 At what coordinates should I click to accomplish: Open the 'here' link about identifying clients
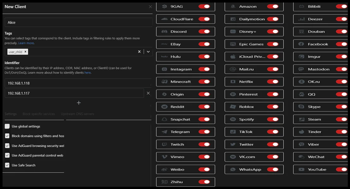[88, 73]
